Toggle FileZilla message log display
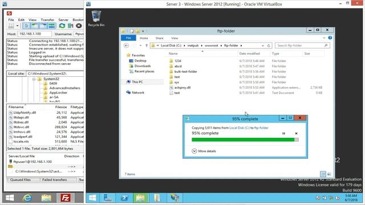 click(26, 26)
